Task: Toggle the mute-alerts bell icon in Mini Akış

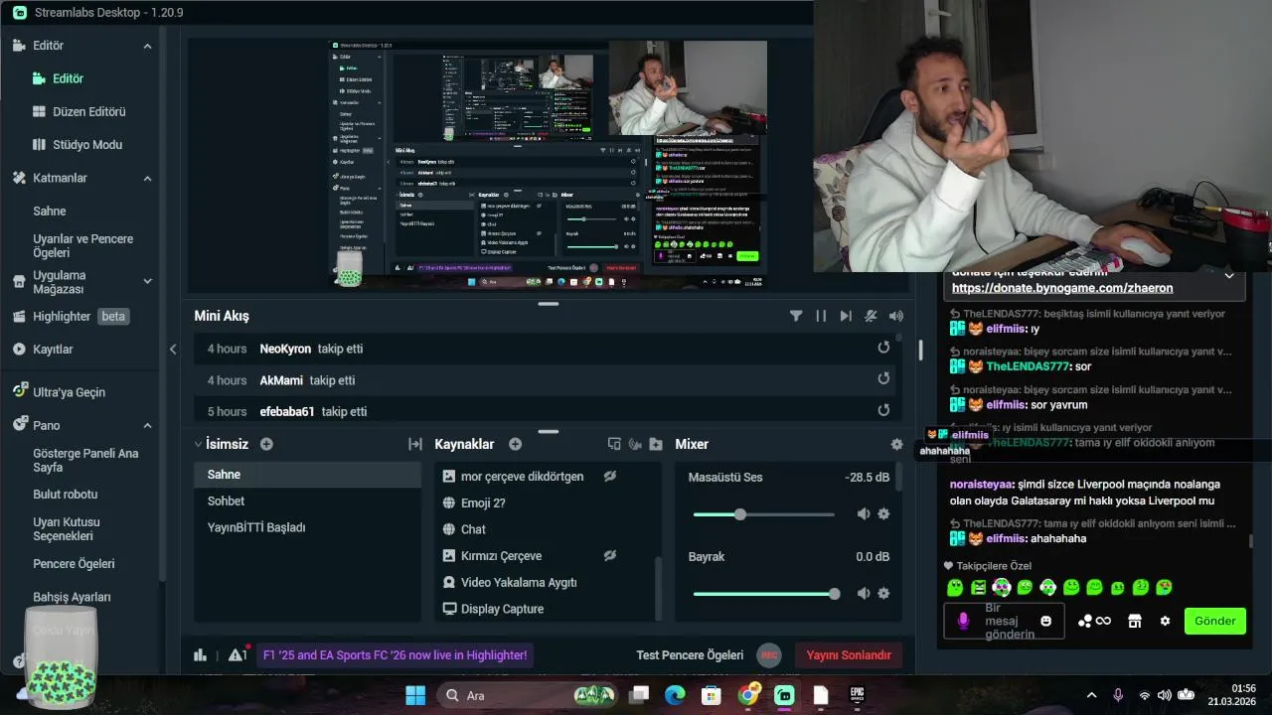Action: coord(871,316)
